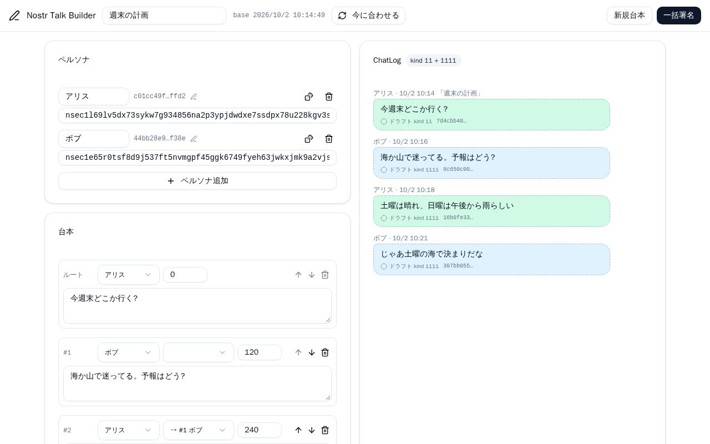Move line #2 up

pyautogui.click(x=298, y=430)
